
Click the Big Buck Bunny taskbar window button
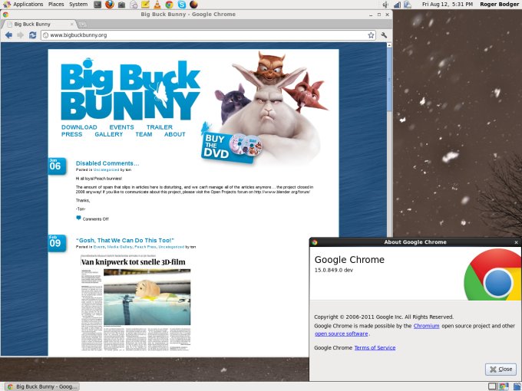pos(42,386)
